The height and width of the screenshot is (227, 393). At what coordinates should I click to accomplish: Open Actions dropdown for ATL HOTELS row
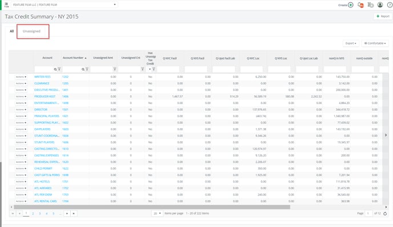21,182
